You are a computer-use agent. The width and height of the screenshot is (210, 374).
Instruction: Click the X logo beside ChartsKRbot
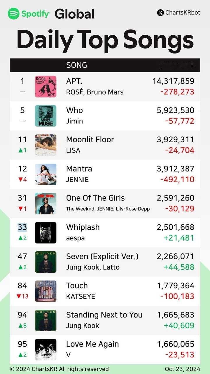point(160,13)
